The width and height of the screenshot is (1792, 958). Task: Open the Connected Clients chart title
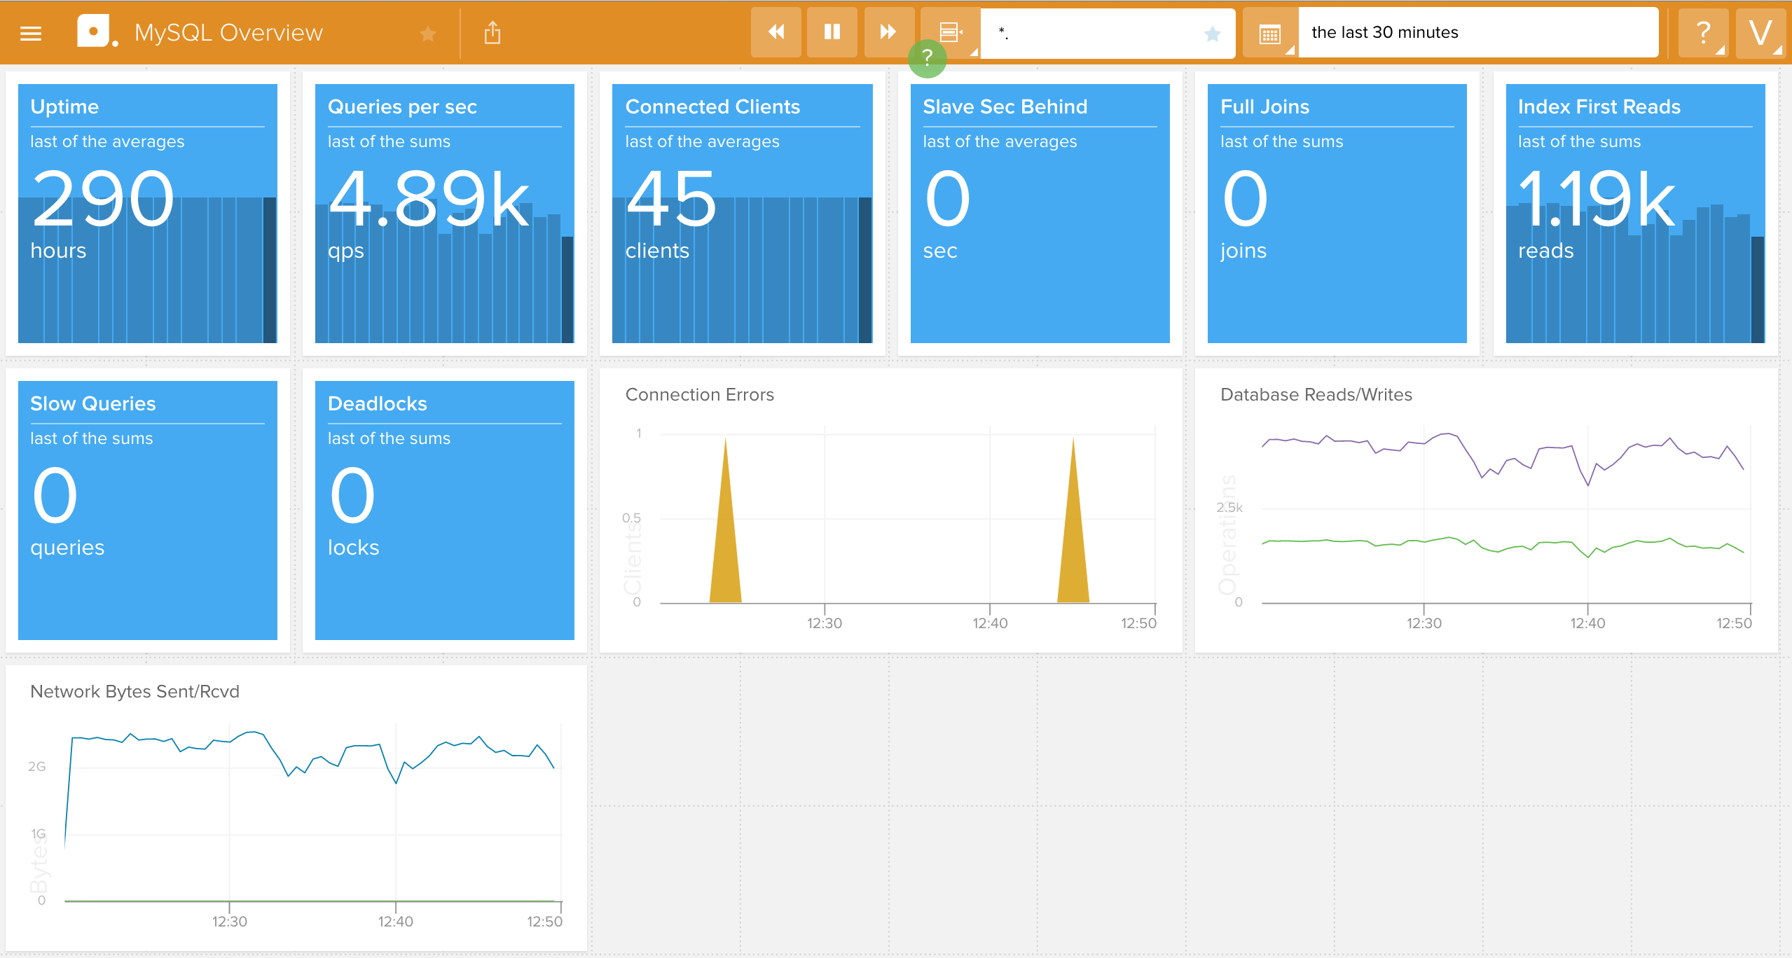(x=712, y=106)
